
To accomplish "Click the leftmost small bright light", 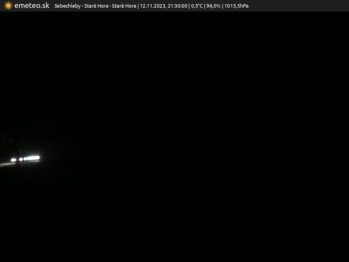I will coord(13,160).
